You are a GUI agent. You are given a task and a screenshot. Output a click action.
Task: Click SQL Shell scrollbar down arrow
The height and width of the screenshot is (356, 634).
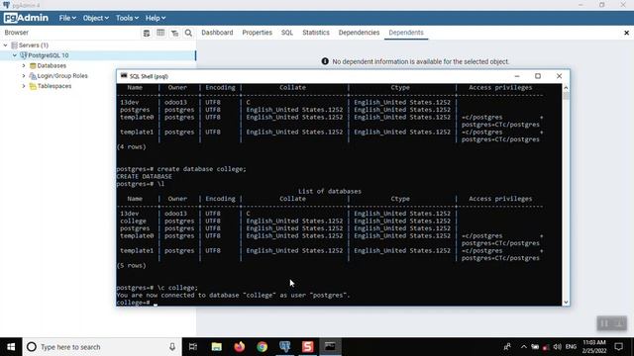click(566, 302)
